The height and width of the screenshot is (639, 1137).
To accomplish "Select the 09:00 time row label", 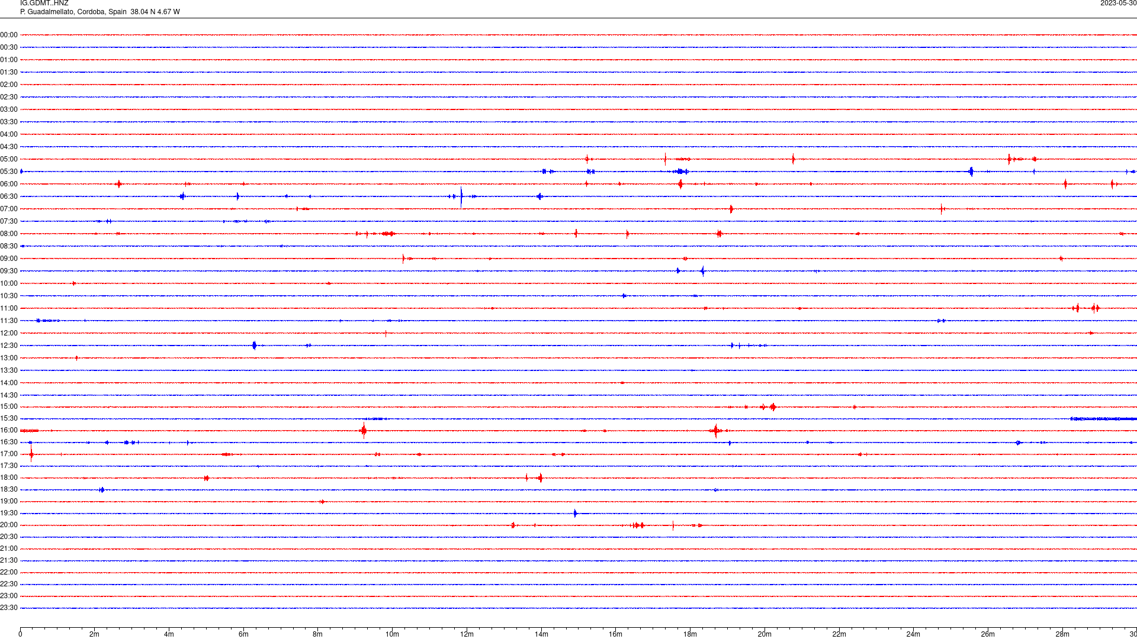I will [x=9, y=259].
